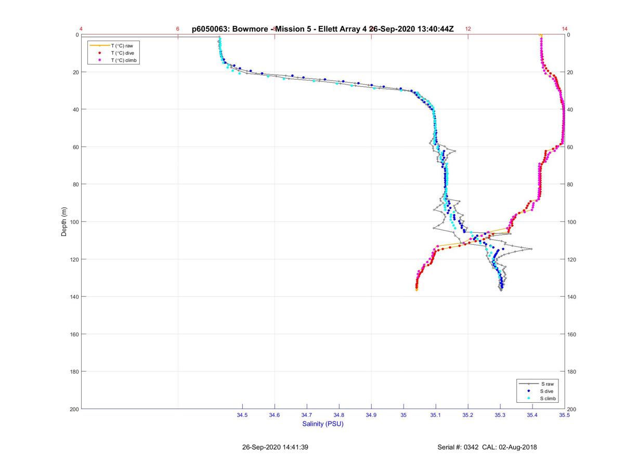Click salinity tick label 35.2
624x460 pixels.
(x=468, y=415)
